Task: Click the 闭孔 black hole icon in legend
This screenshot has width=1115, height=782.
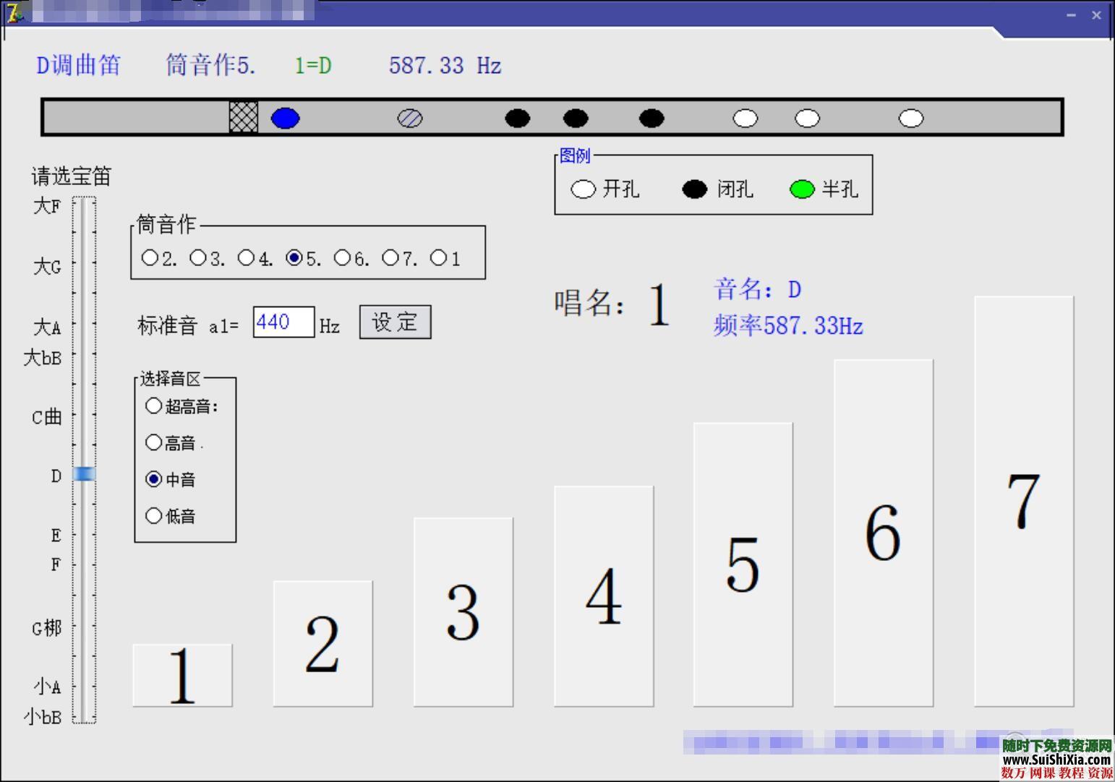Action: tap(693, 189)
